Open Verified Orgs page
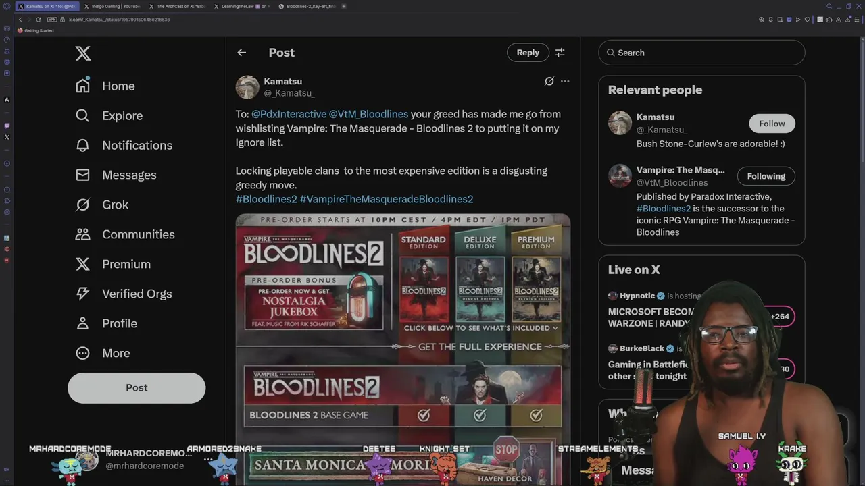865x486 pixels. 124,294
